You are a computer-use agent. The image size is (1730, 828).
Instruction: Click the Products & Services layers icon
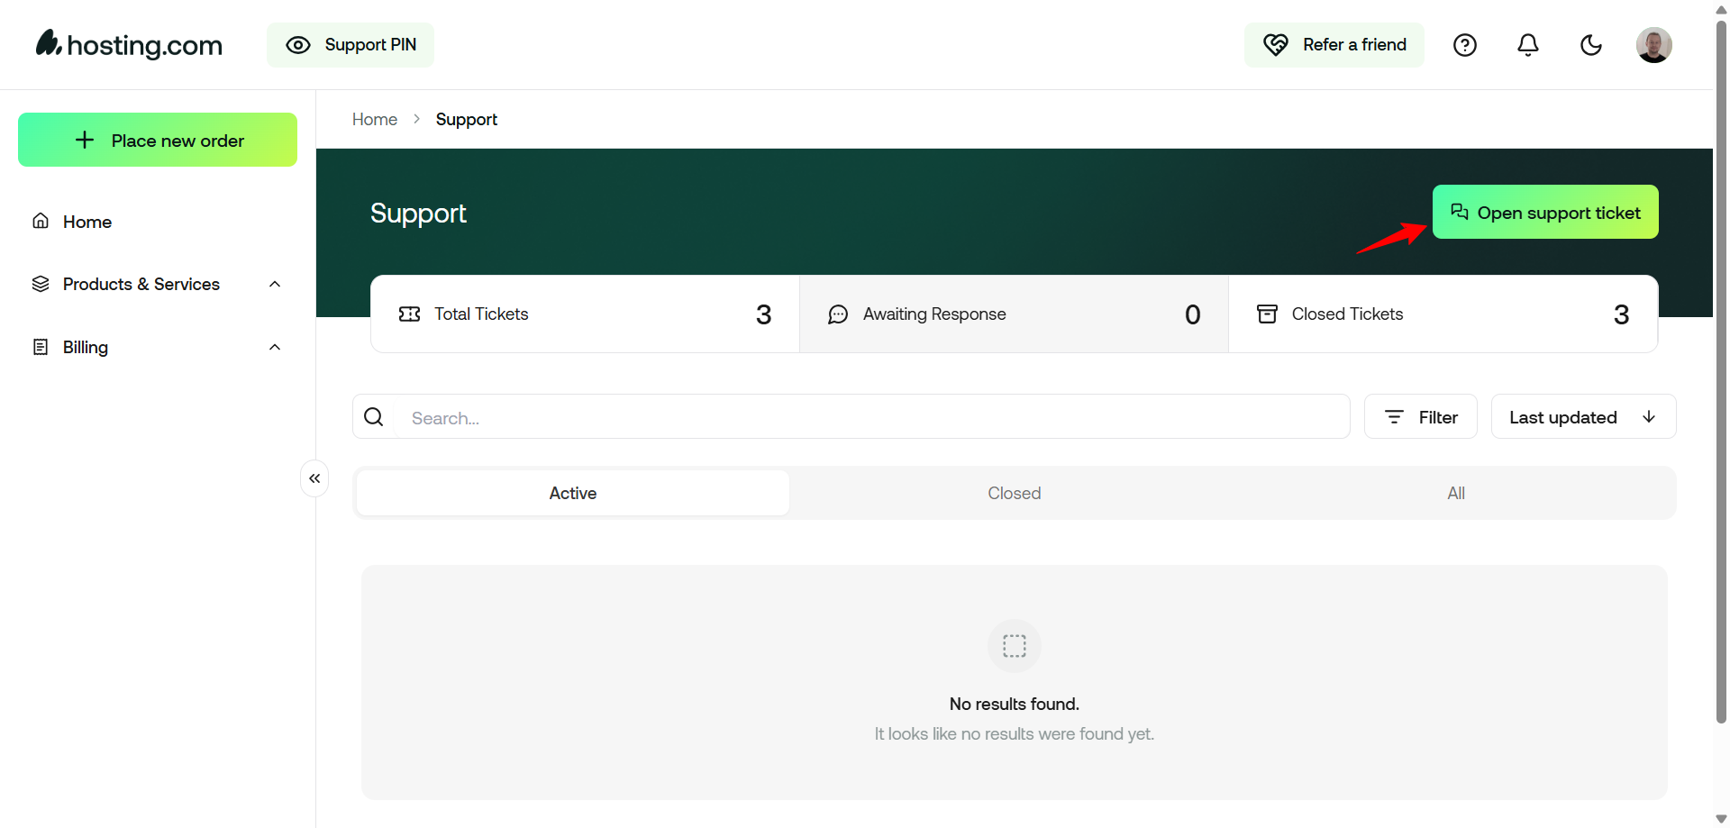tap(41, 284)
